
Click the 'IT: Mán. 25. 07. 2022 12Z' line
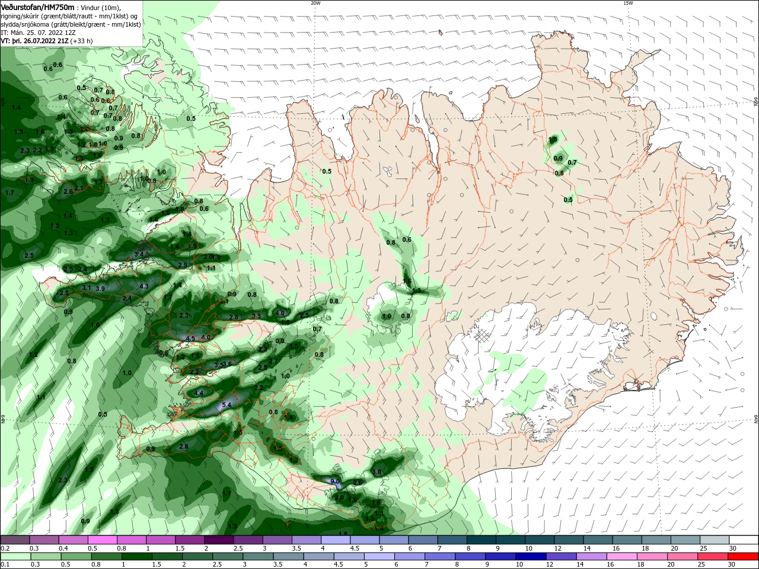point(37,33)
